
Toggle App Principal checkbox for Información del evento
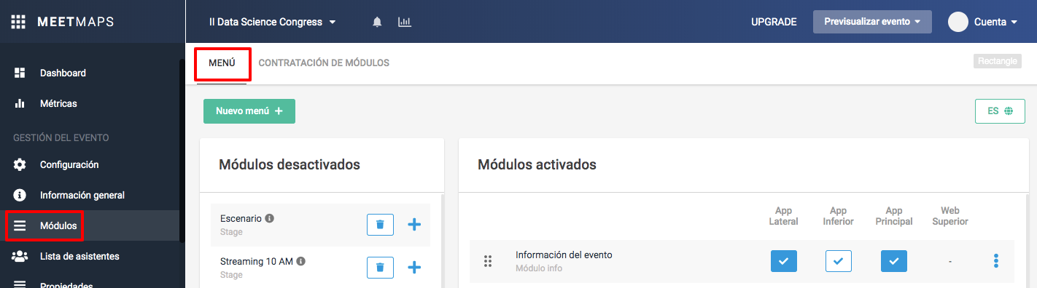(x=894, y=261)
